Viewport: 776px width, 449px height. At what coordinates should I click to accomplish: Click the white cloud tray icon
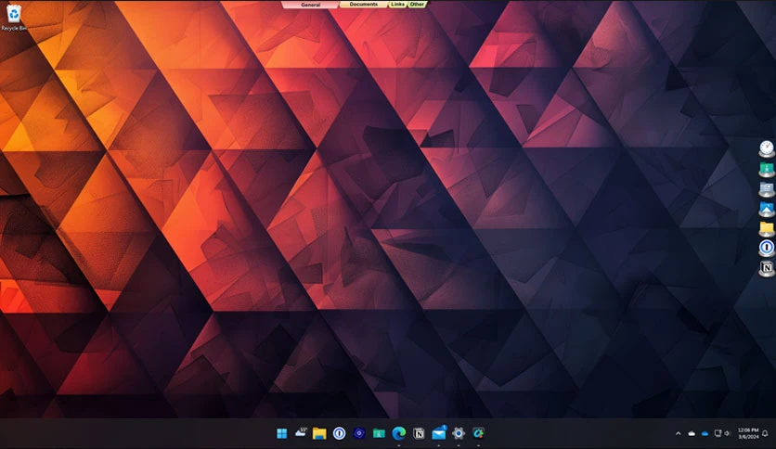[x=692, y=433]
